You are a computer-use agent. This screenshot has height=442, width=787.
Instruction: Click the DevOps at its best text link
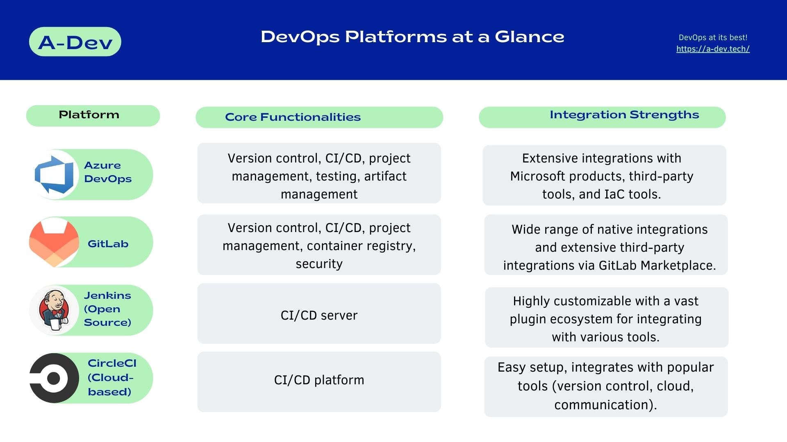713,37
